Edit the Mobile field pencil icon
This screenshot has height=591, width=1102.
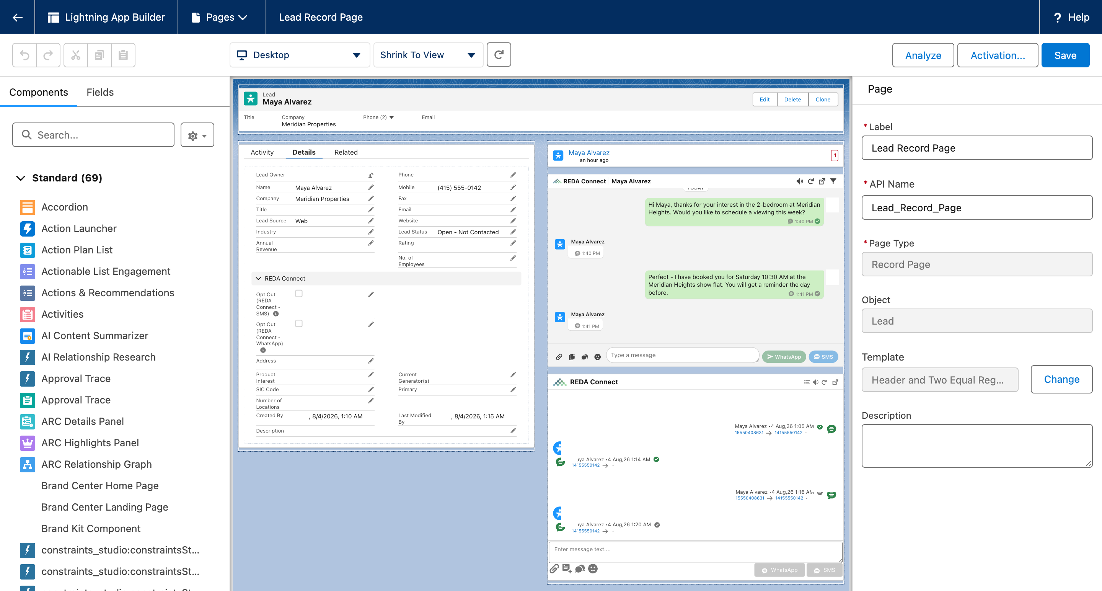point(513,188)
